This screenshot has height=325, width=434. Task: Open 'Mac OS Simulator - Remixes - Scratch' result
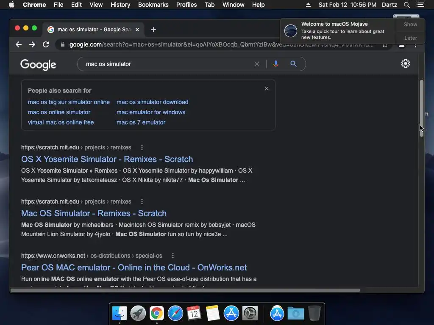coord(94,213)
